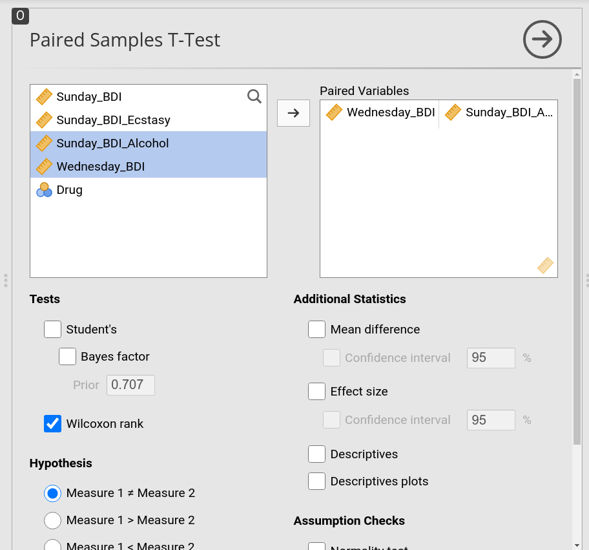Click the Mean difference confidence interval percent field

click(x=491, y=358)
